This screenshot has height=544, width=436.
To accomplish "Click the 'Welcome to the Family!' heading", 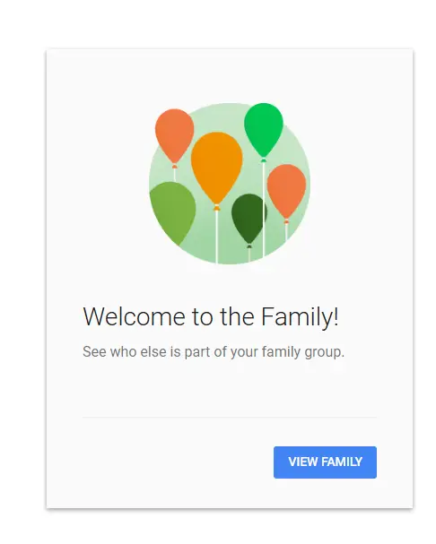I will click(x=211, y=316).
